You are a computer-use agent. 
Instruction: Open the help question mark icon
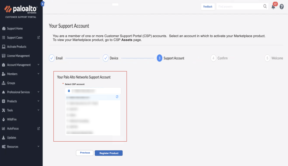(281, 7)
